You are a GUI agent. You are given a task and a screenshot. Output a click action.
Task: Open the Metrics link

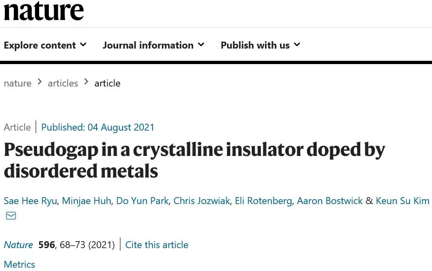click(19, 264)
